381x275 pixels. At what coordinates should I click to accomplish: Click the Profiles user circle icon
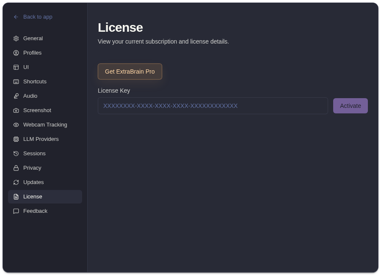tap(16, 53)
